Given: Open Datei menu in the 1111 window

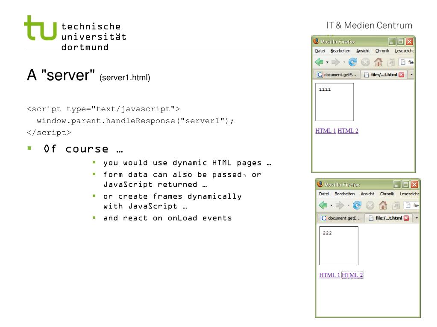Looking at the screenshot, I should pyautogui.click(x=320, y=51).
